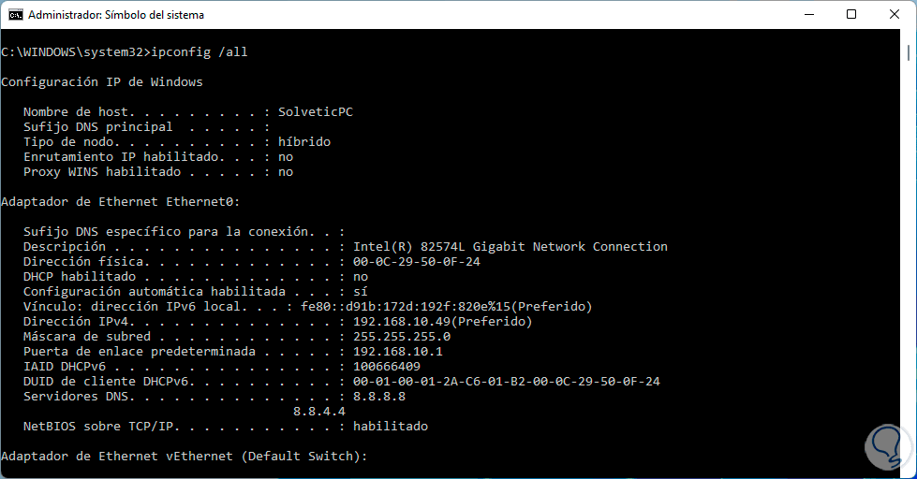This screenshot has height=479, width=917.
Task: Click the primary DNS server 8.8.8.8
Action: (x=378, y=397)
